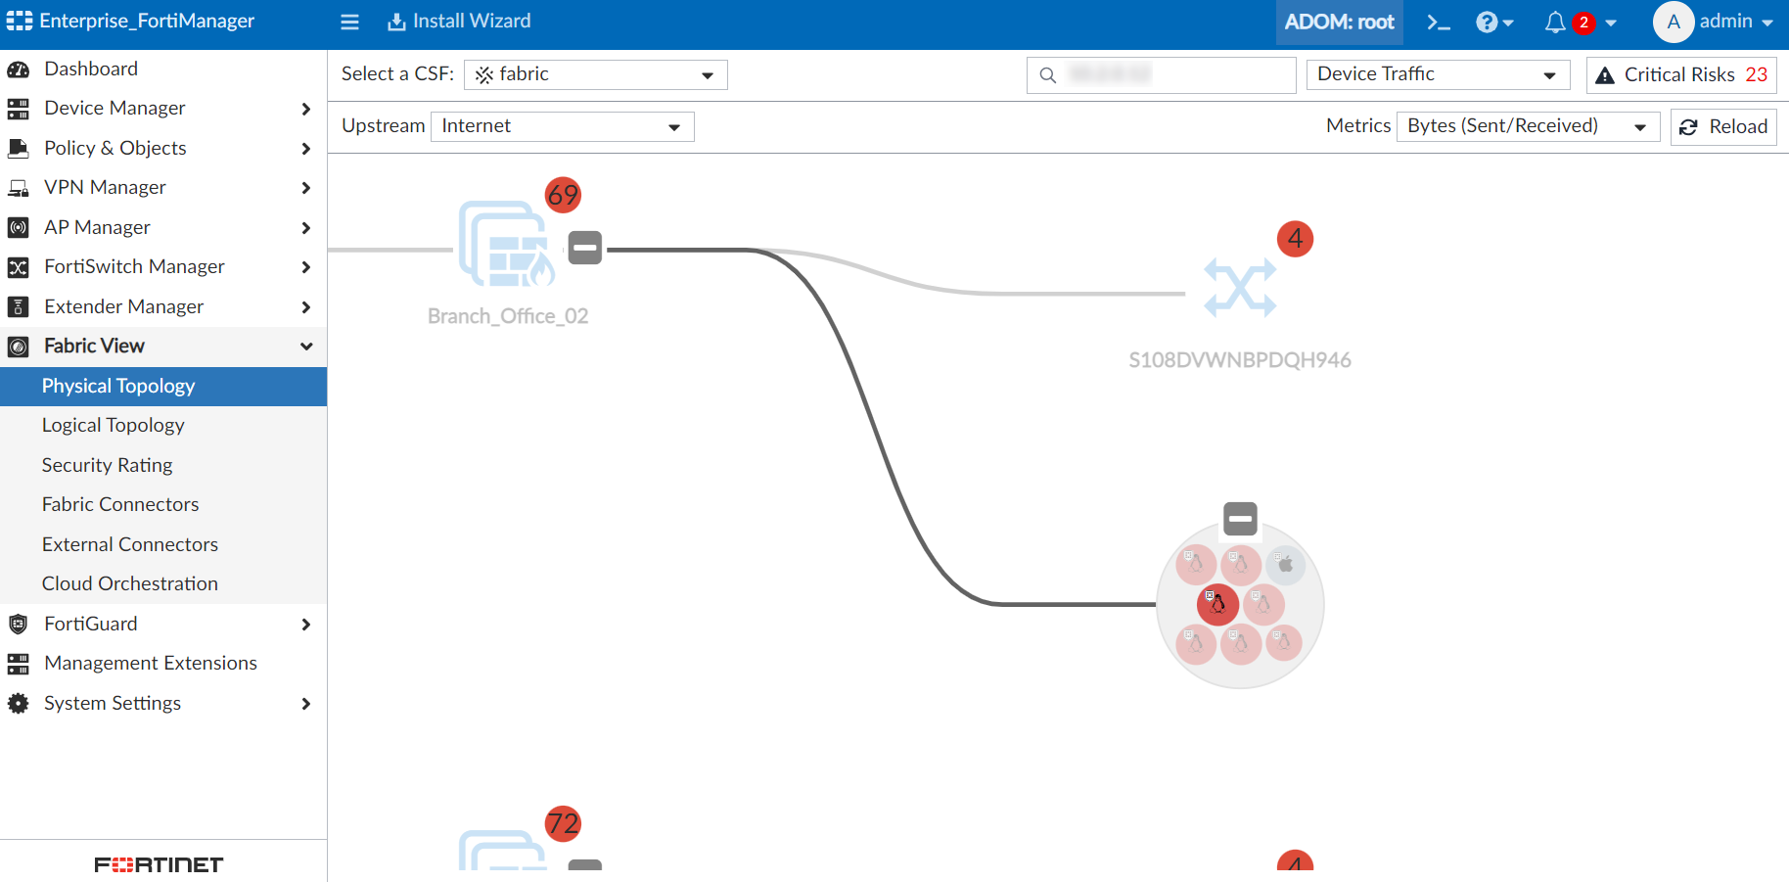1789x882 pixels.
Task: Launch the Install Wizard
Action: pos(458,21)
